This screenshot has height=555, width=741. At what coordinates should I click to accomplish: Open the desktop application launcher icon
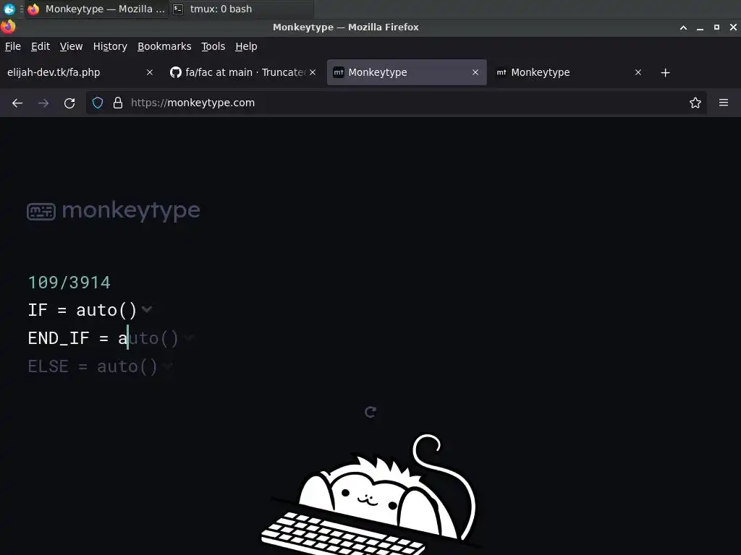click(9, 9)
